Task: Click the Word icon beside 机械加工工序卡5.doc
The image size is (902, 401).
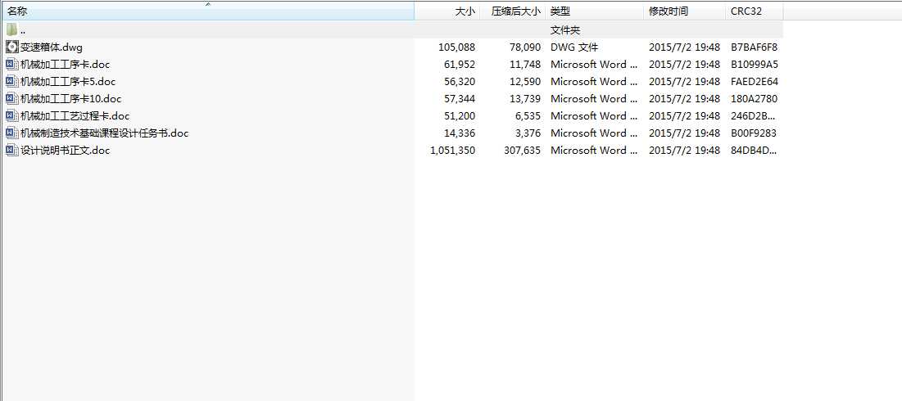Action: click(11, 82)
